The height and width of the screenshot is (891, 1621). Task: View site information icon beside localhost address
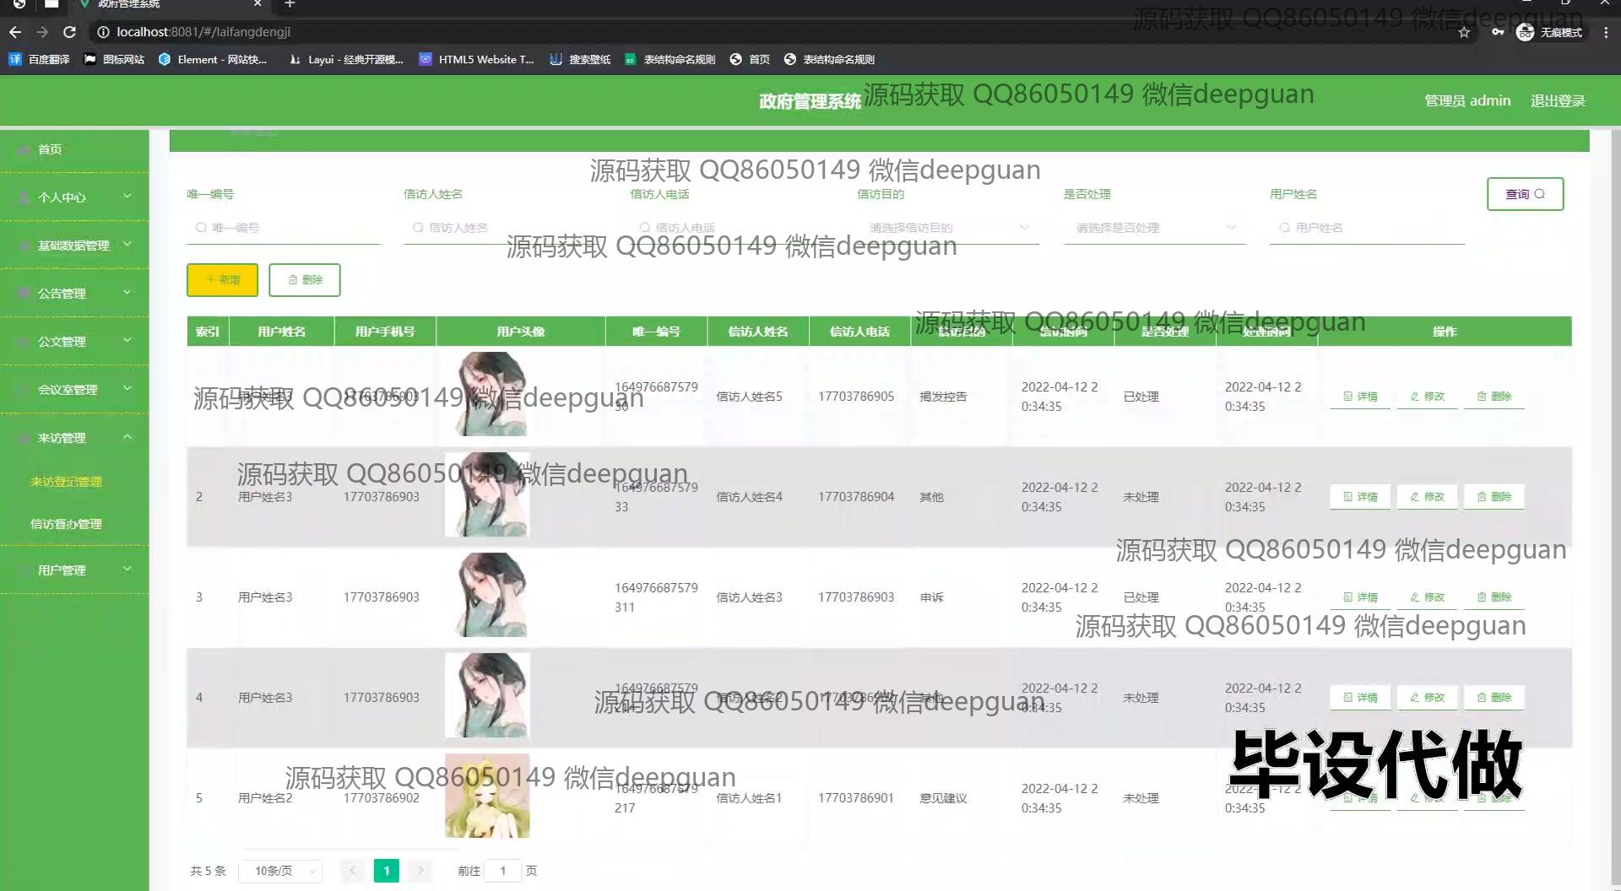click(103, 32)
